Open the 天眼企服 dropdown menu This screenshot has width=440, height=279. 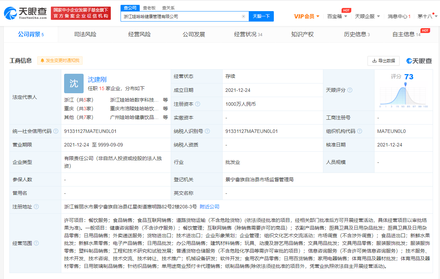tap(367, 16)
